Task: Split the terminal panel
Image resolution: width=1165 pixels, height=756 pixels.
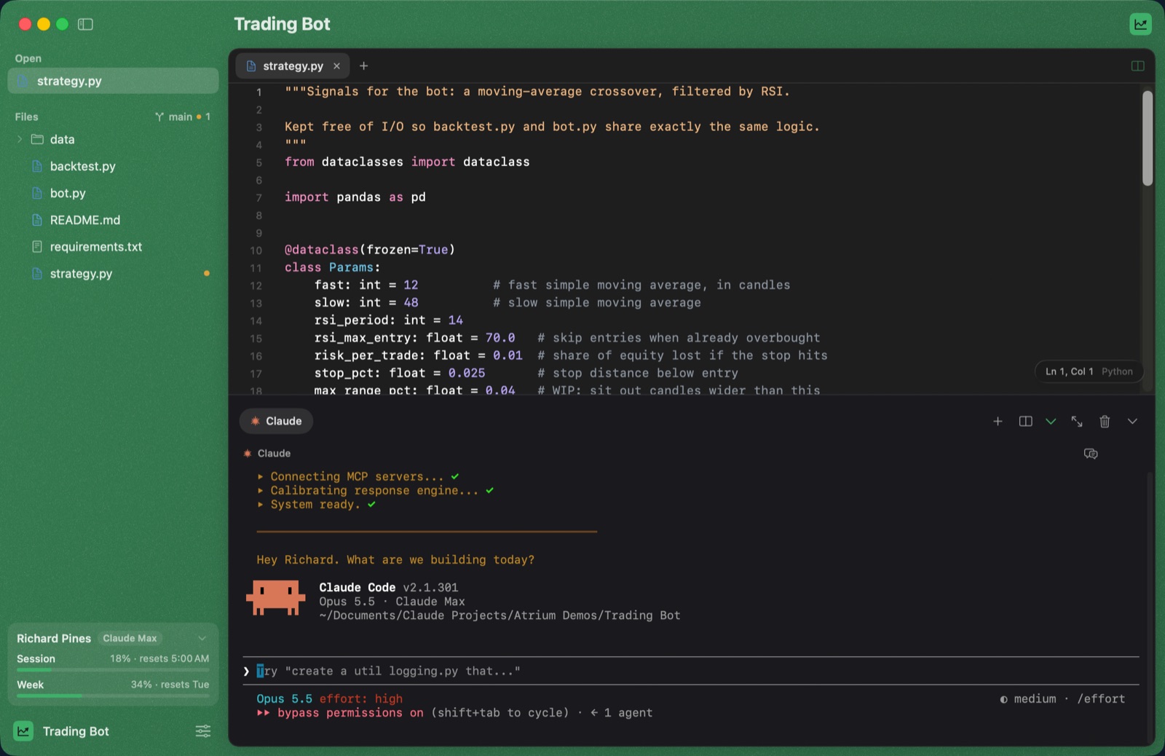Action: click(1025, 421)
